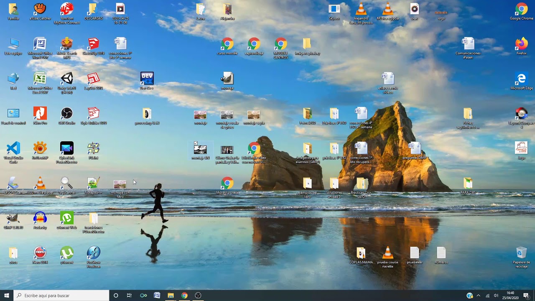
Task: Select the GIMP 2.10.18 shortcut
Action: point(13,220)
